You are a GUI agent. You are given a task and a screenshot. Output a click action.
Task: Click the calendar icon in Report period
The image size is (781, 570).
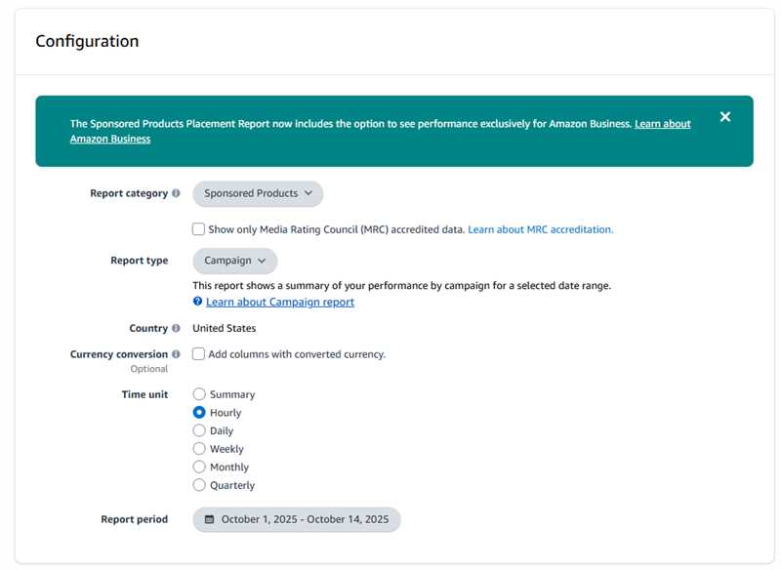(209, 519)
